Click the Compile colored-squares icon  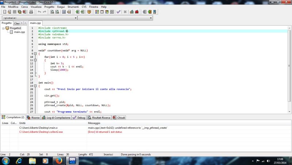click(97, 12)
